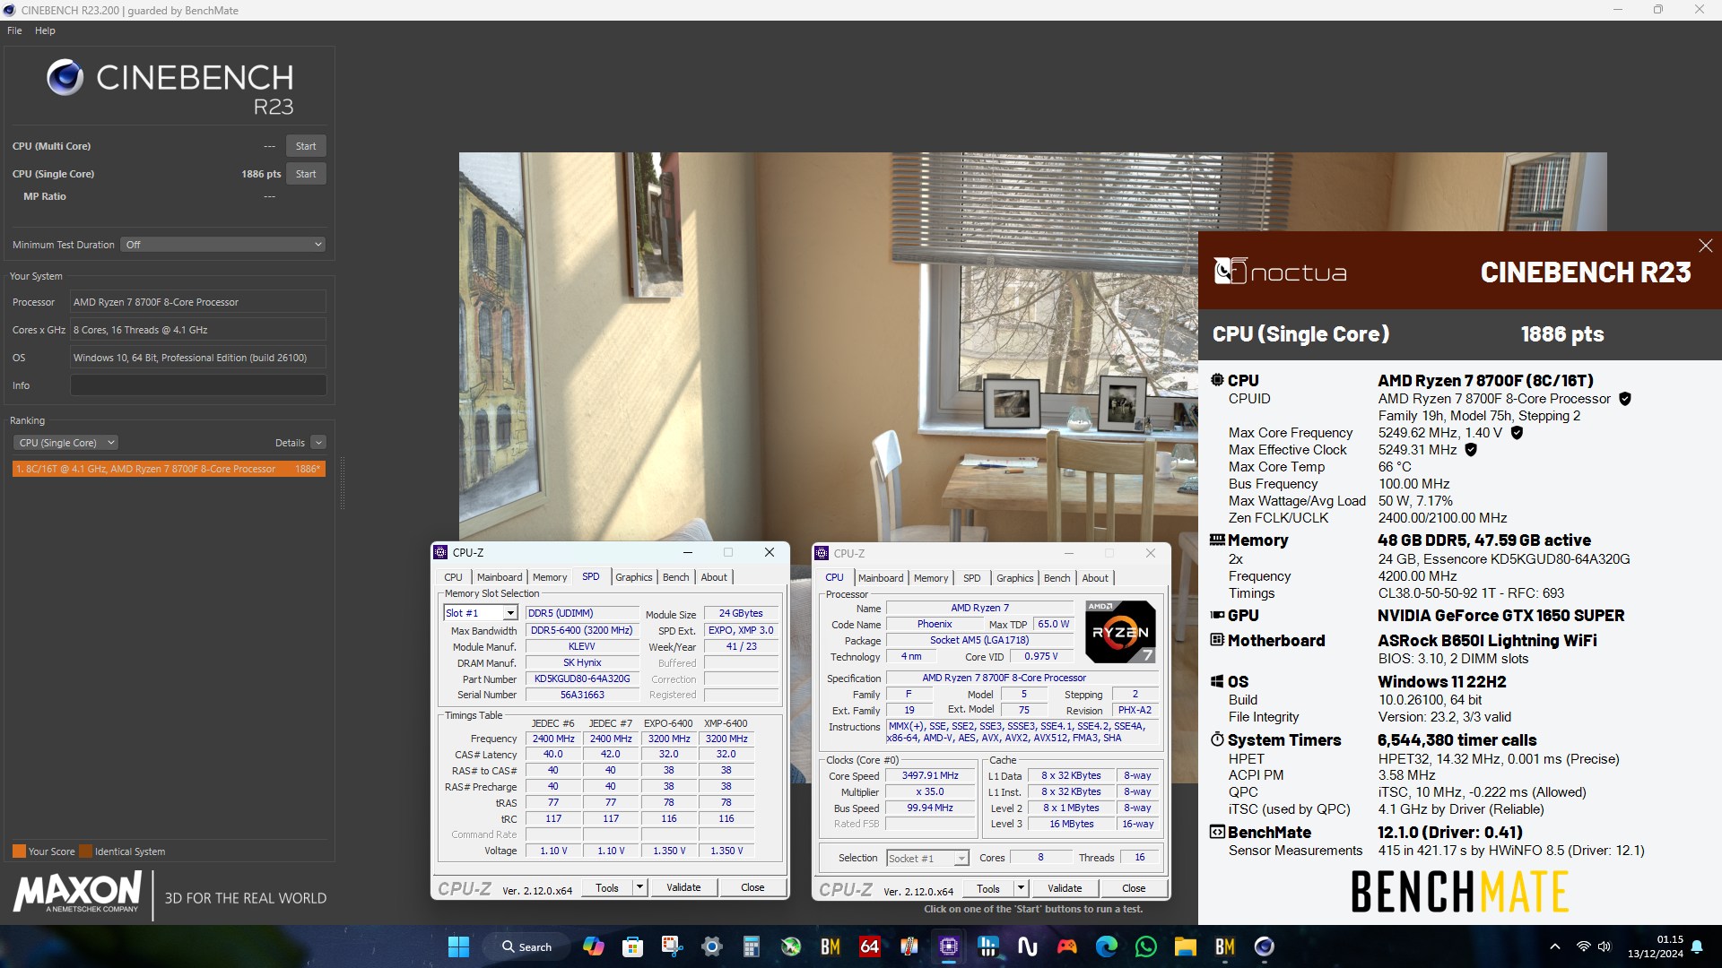Click the taskbar Search box
This screenshot has height=968, width=1722.
coord(526,946)
